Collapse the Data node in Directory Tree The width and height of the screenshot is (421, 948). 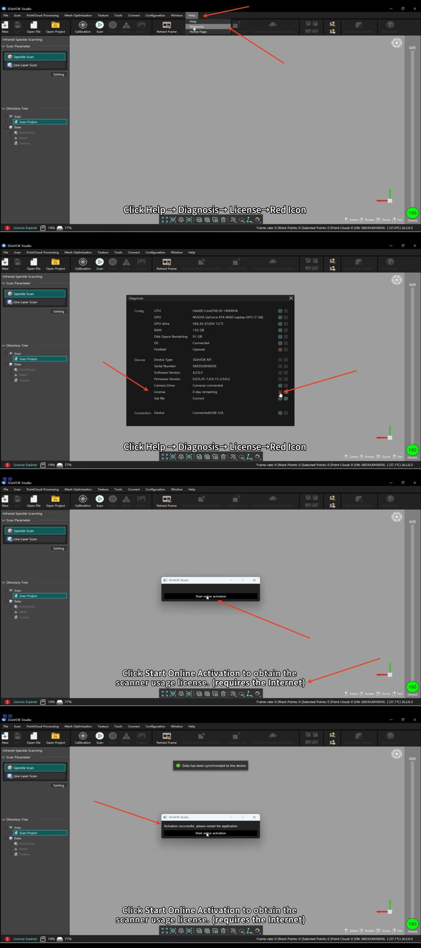(x=6, y=127)
